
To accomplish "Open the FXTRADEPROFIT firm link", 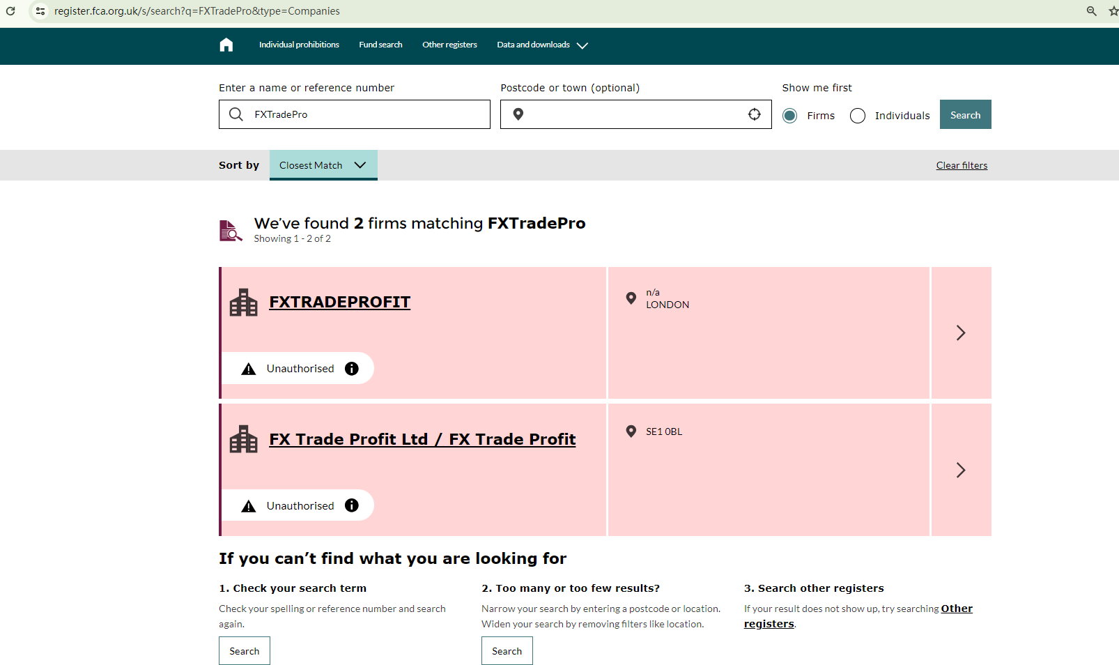I will click(340, 302).
